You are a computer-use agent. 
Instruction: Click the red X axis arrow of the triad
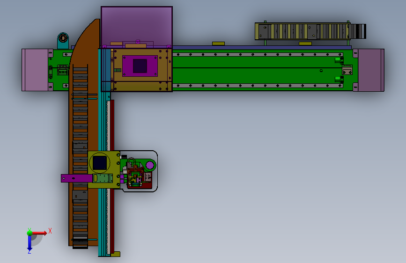pyautogui.click(x=39, y=233)
